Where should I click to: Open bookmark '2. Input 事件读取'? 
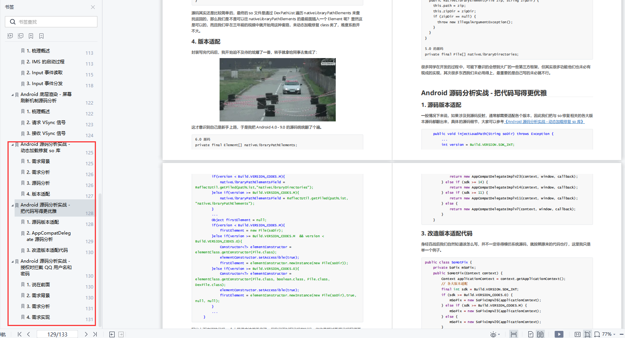[45, 73]
